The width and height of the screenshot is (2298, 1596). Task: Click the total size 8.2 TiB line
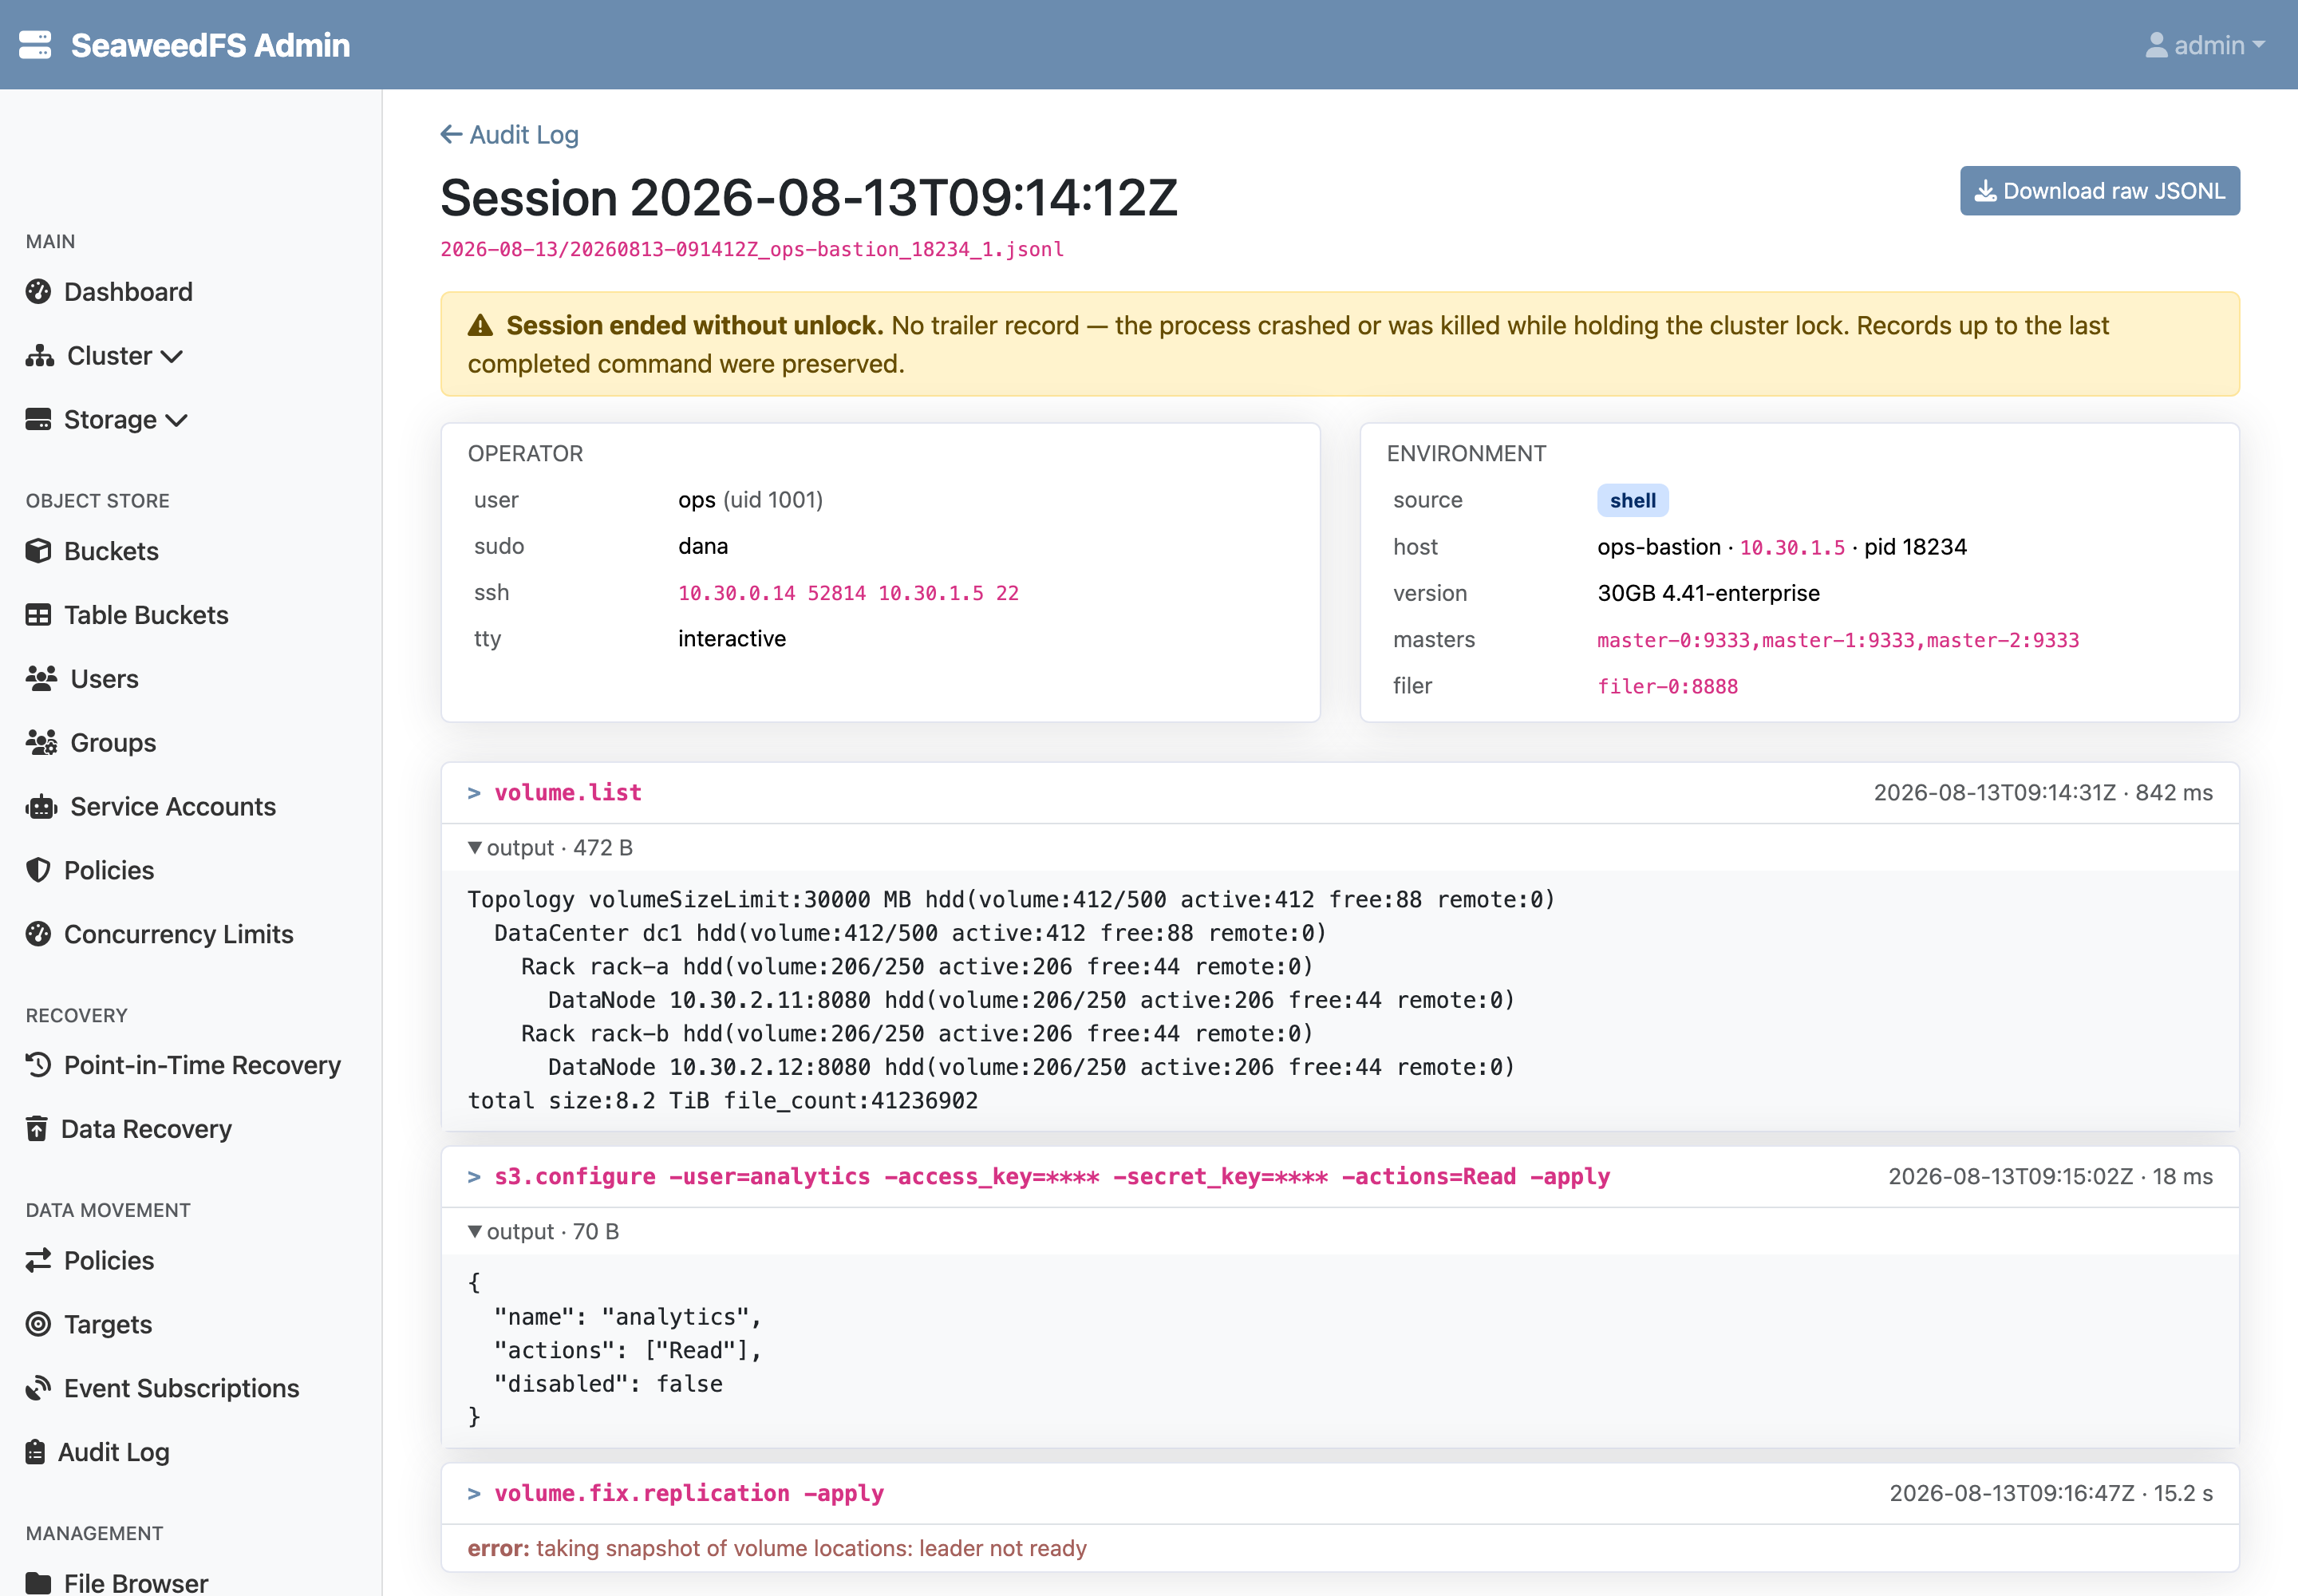click(723, 1100)
